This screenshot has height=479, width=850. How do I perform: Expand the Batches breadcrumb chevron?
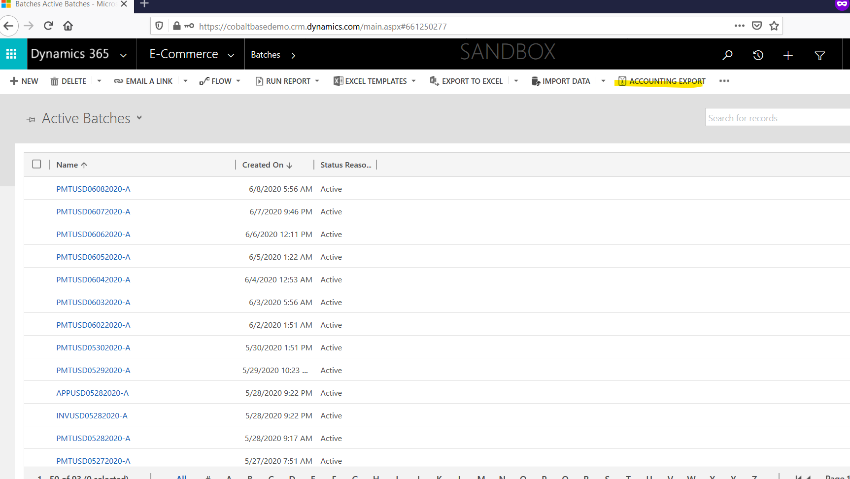(x=293, y=56)
